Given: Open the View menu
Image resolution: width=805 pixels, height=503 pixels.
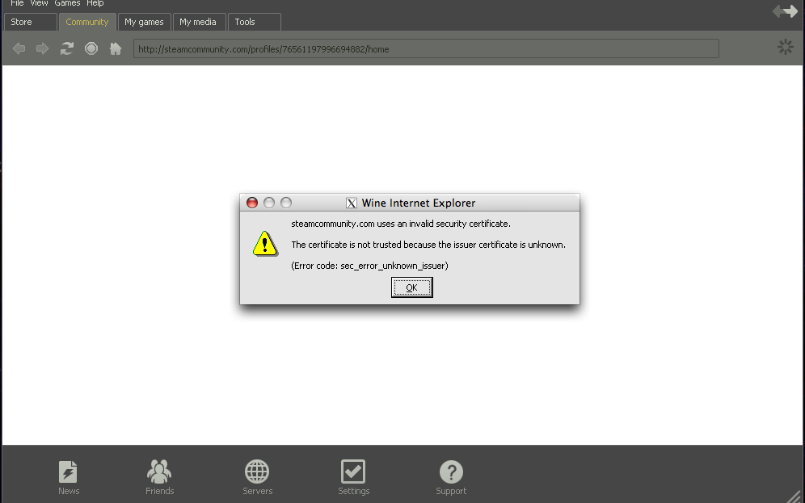Looking at the screenshot, I should point(39,3).
